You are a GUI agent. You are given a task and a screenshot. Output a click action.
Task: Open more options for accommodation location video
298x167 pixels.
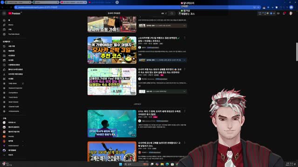185,69
